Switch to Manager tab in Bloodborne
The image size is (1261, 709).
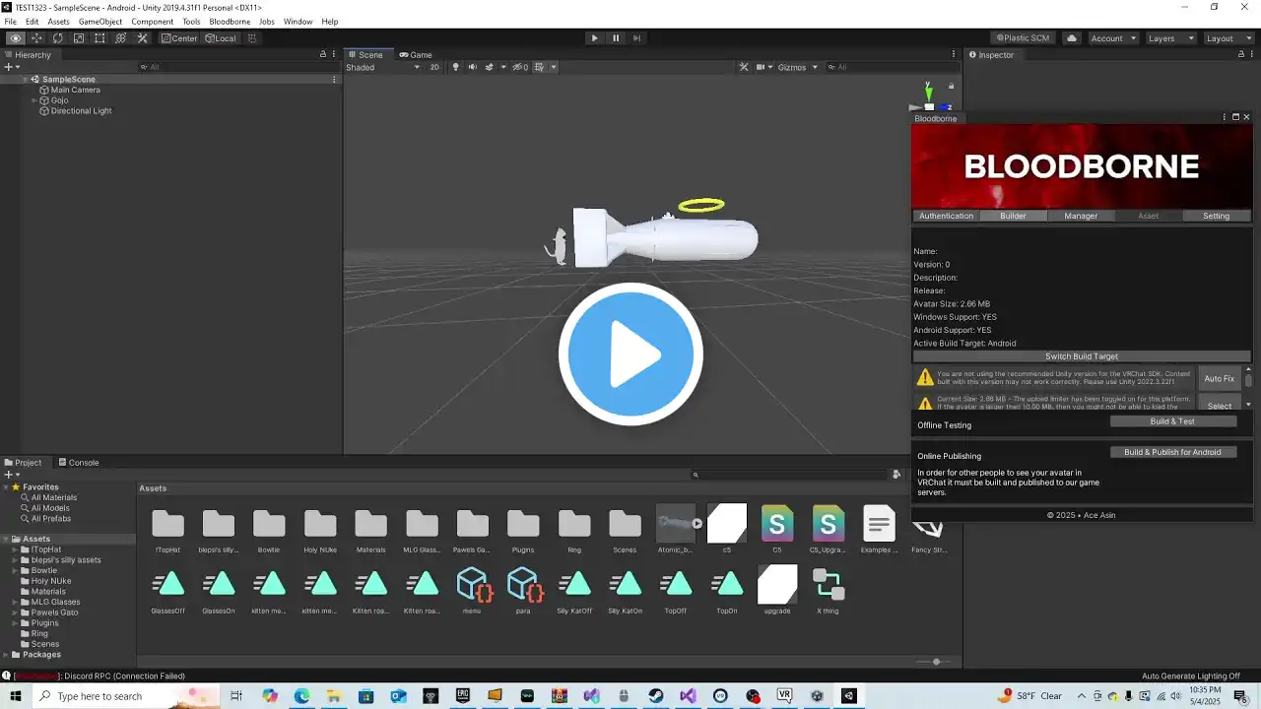click(x=1081, y=216)
